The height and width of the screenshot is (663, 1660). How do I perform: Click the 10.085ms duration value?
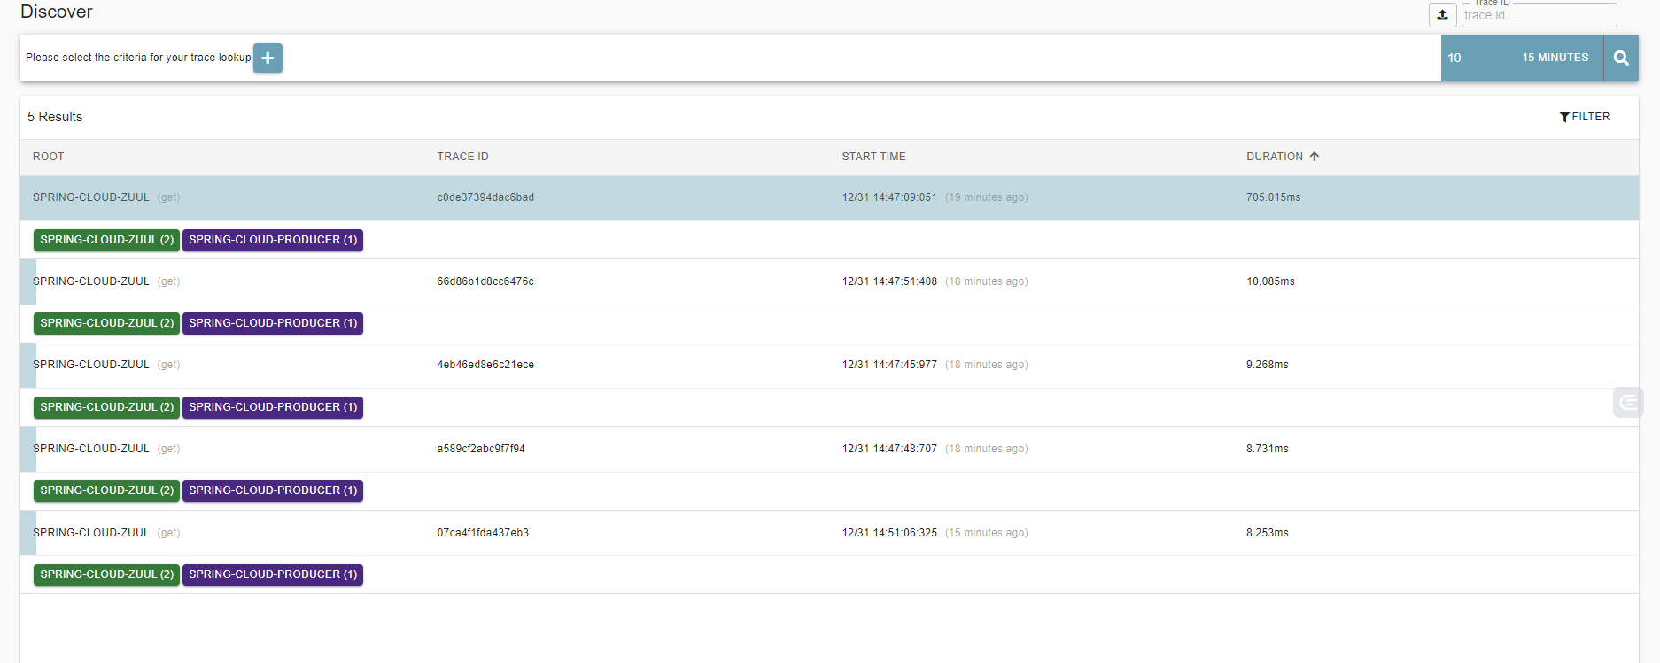click(1270, 281)
